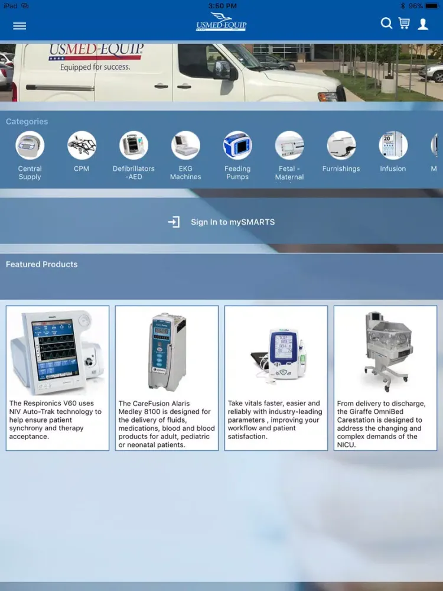This screenshot has height=591, width=443.
Task: Read the Respironics V60 description text
Action: tap(56, 420)
